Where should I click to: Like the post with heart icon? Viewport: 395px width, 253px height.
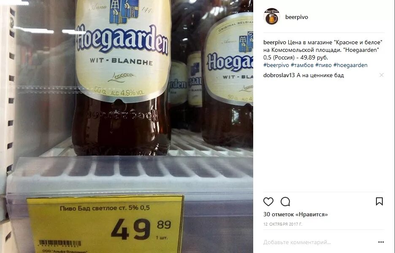pos(268,202)
